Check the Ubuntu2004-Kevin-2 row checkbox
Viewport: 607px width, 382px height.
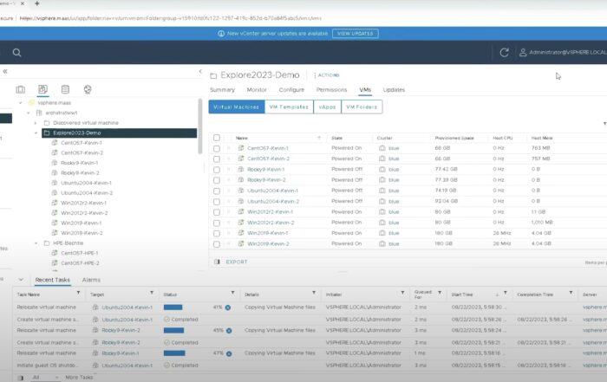(x=217, y=202)
